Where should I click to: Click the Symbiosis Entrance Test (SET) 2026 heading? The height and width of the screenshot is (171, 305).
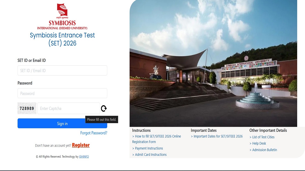pyautogui.click(x=62, y=39)
